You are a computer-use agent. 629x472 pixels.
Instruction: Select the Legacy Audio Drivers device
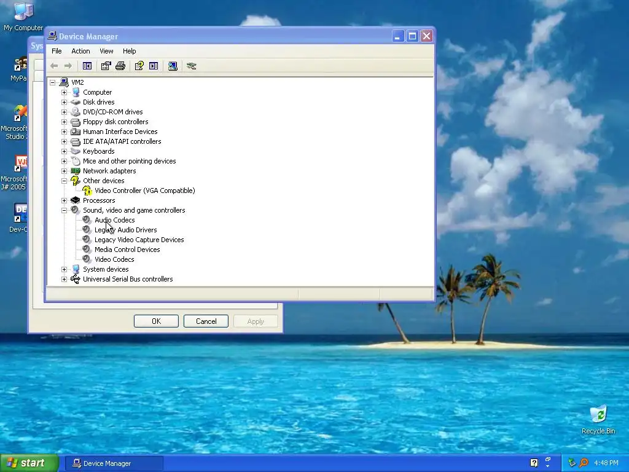[125, 230]
